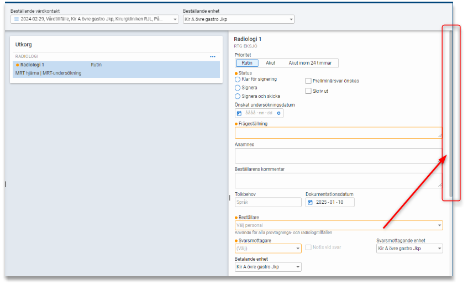This screenshot has height=285, width=468.
Task: Open the three-dots menu in Utkorg Radiologi
Action: pos(213,56)
